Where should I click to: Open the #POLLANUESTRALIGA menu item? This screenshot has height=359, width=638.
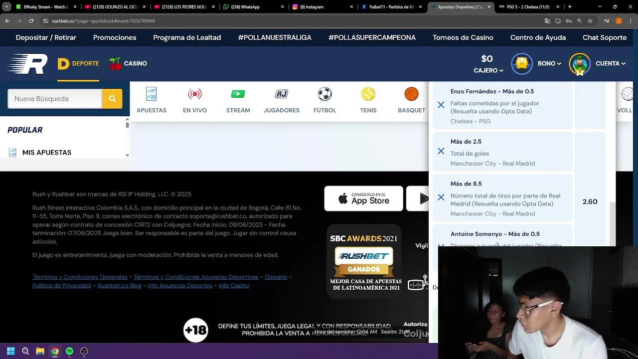[x=275, y=37]
